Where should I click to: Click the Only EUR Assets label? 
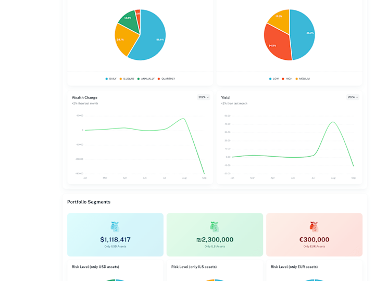tap(314, 246)
